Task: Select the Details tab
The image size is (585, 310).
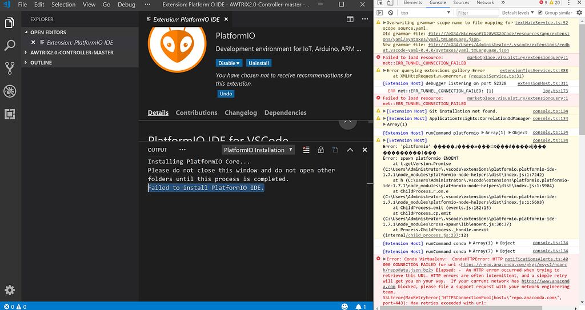Action: [x=158, y=112]
